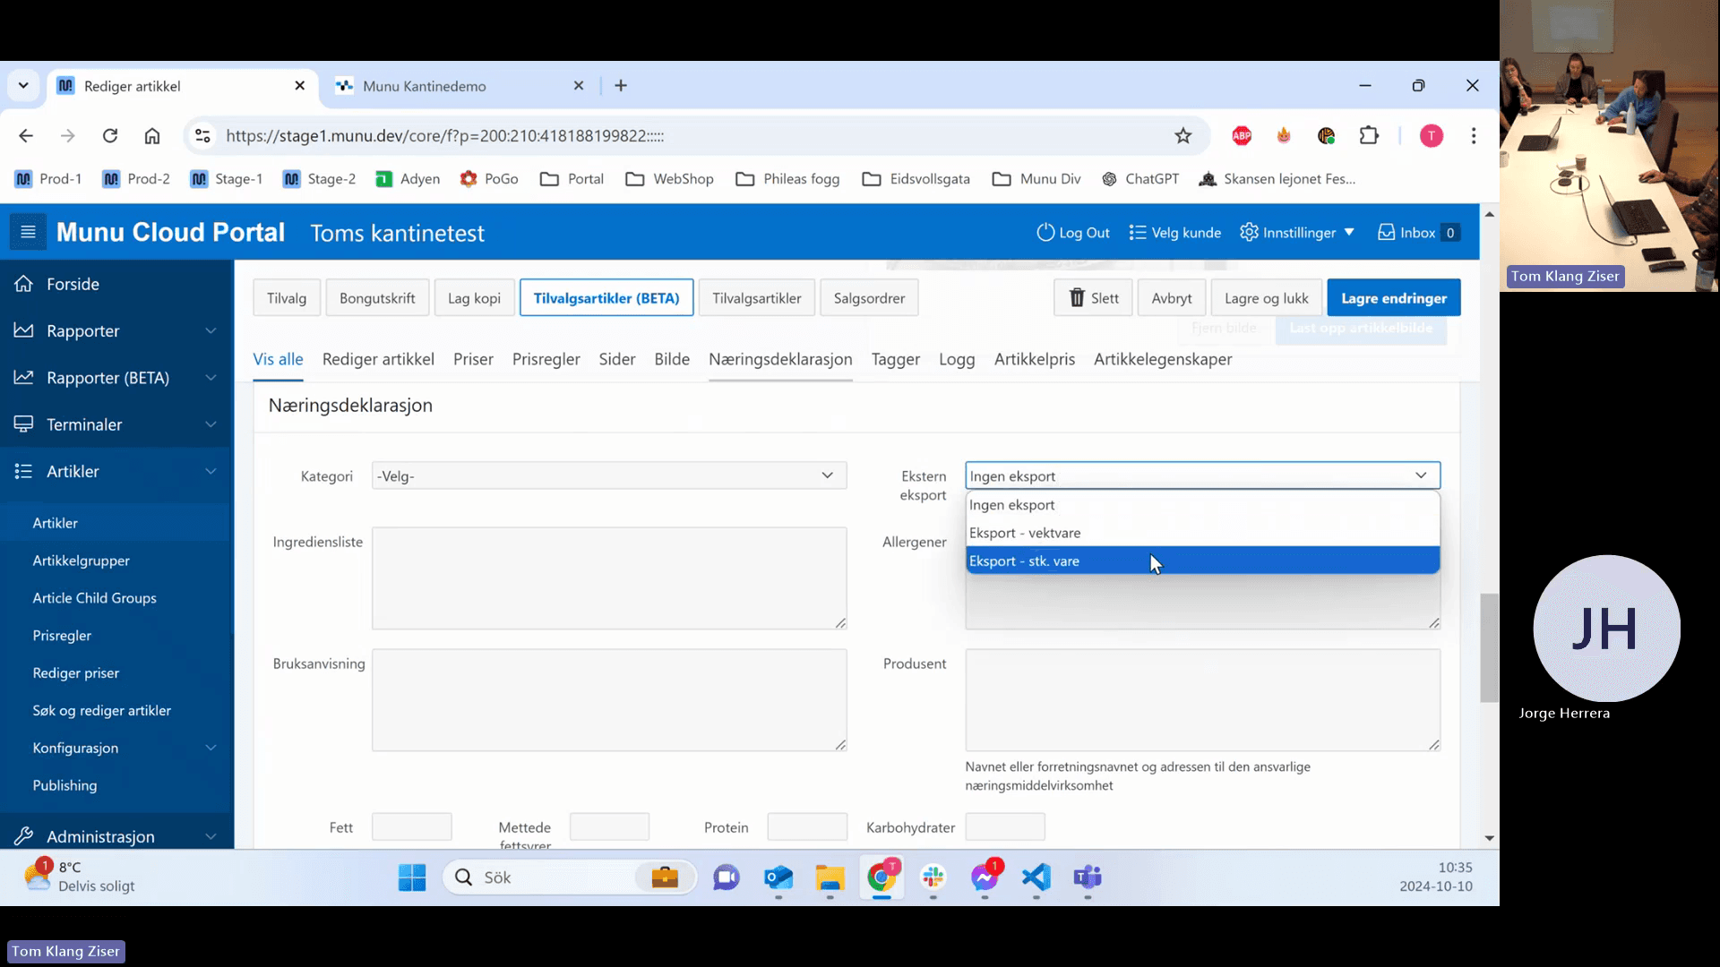Open the ChatGPT bookmark
Image resolution: width=1720 pixels, height=967 pixels.
[x=1140, y=179]
